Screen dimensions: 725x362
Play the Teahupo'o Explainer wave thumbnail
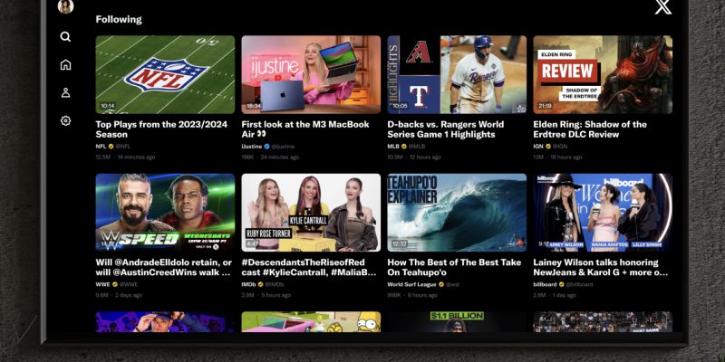click(x=457, y=213)
